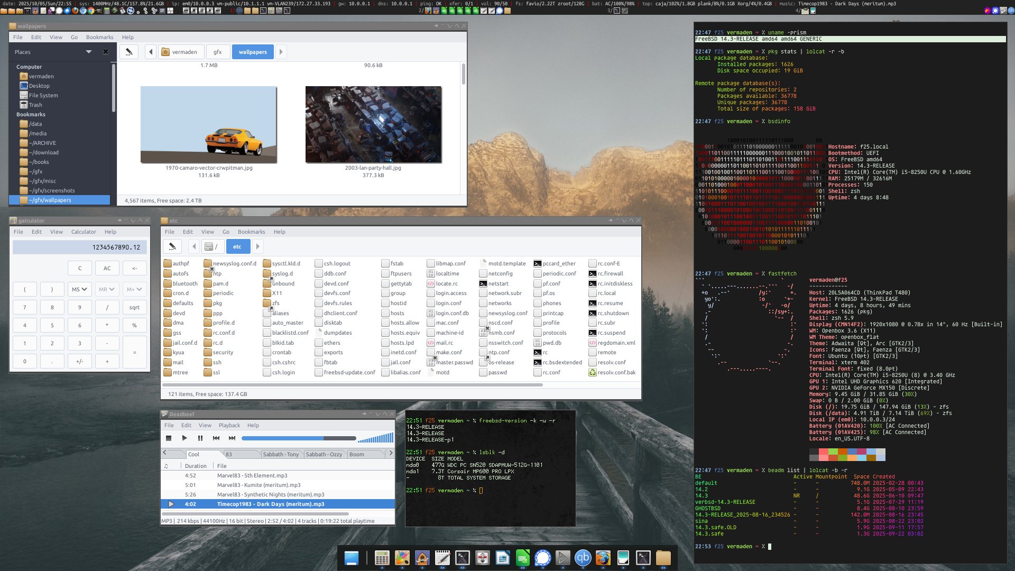Open qBittorrent from the dock
The image size is (1015, 571).
click(583, 558)
